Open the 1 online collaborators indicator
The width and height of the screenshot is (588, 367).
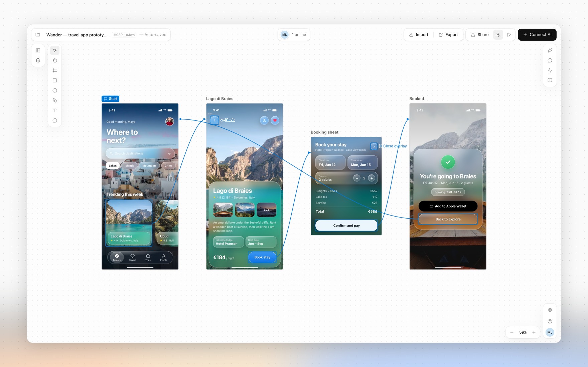pyautogui.click(x=294, y=35)
